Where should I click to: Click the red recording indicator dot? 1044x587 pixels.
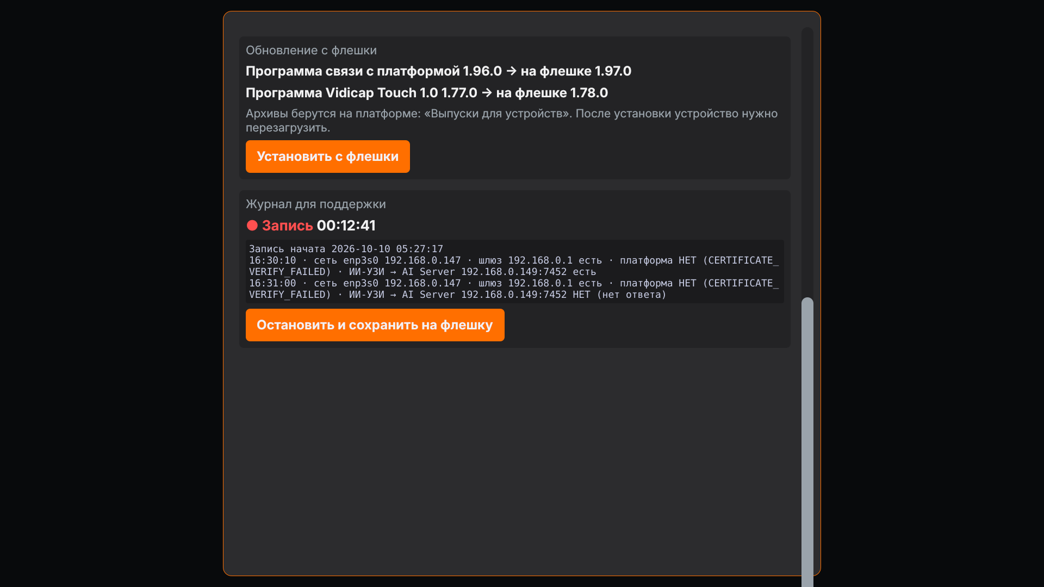tap(252, 226)
